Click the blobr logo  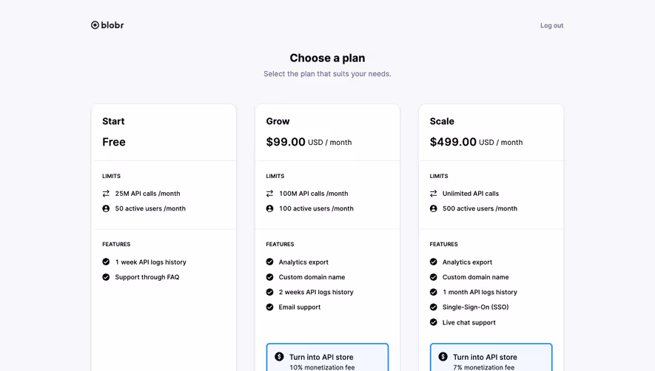point(107,25)
